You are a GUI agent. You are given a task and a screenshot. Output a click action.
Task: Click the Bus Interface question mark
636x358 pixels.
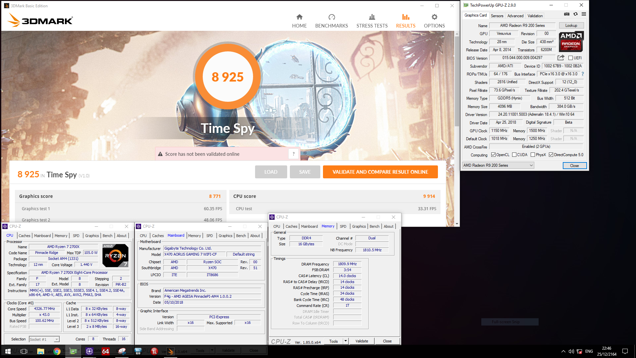583,74
